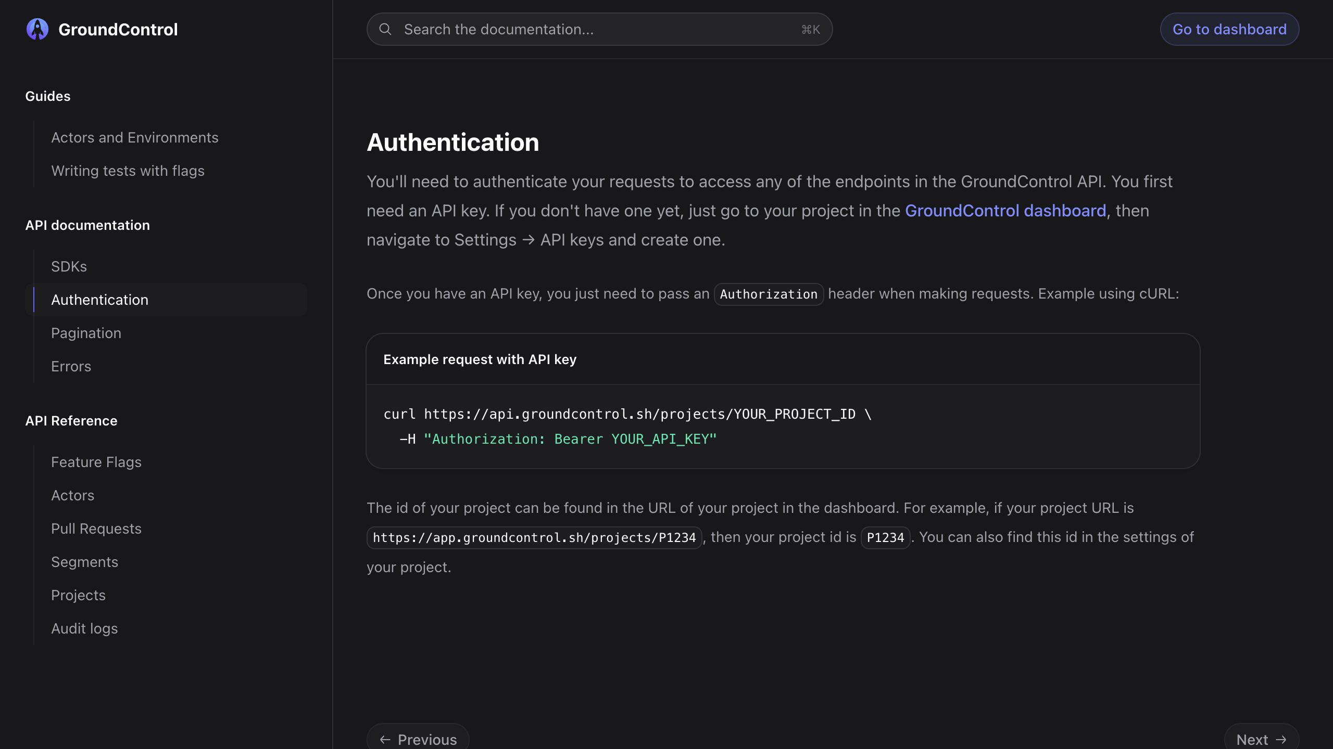1333x749 pixels.
Task: Open the Go to dashboard button
Action: 1229,29
